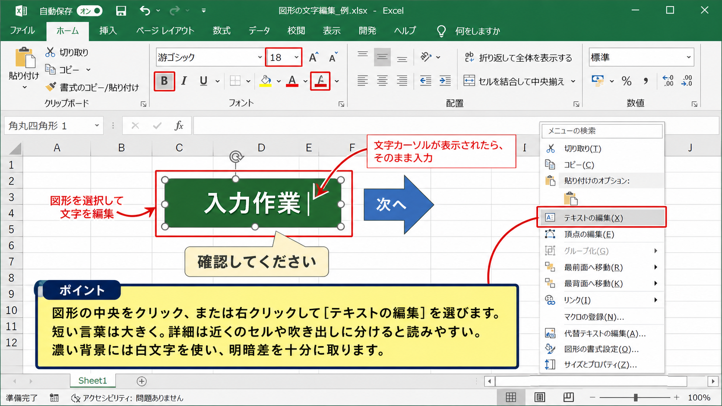Decrease font size with small A icon

pyautogui.click(x=333, y=57)
